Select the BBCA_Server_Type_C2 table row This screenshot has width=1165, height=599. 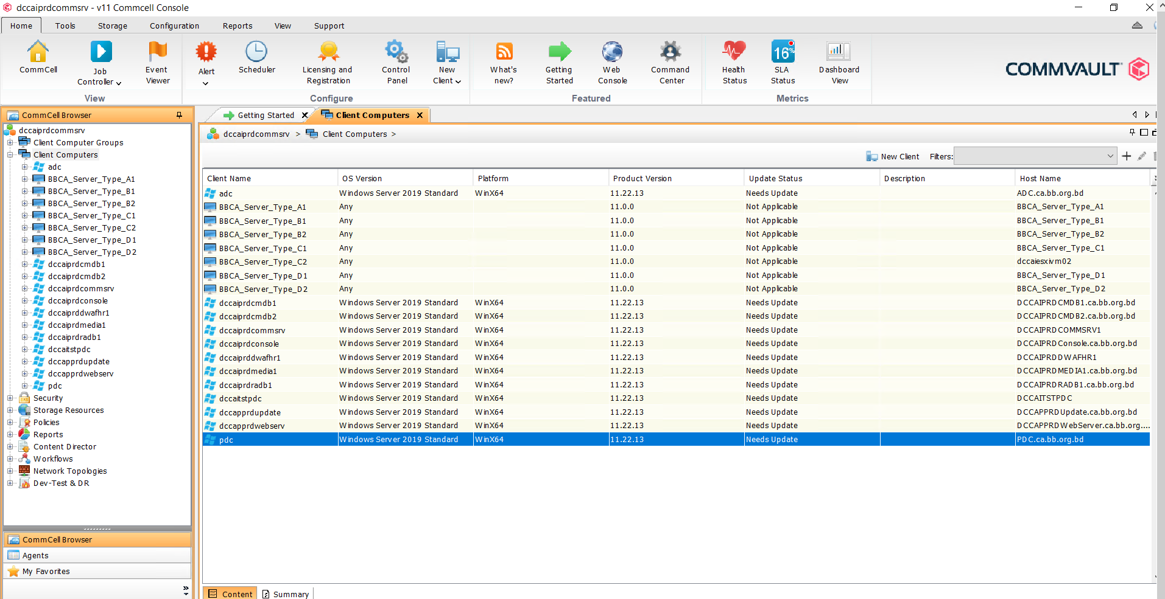(676, 261)
